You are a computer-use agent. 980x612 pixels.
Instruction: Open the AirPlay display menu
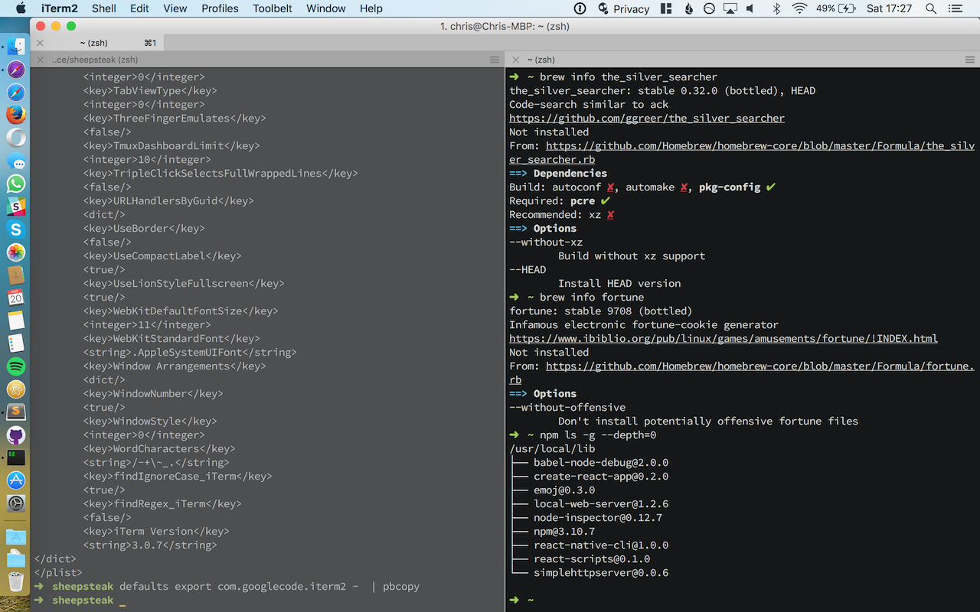(x=730, y=8)
